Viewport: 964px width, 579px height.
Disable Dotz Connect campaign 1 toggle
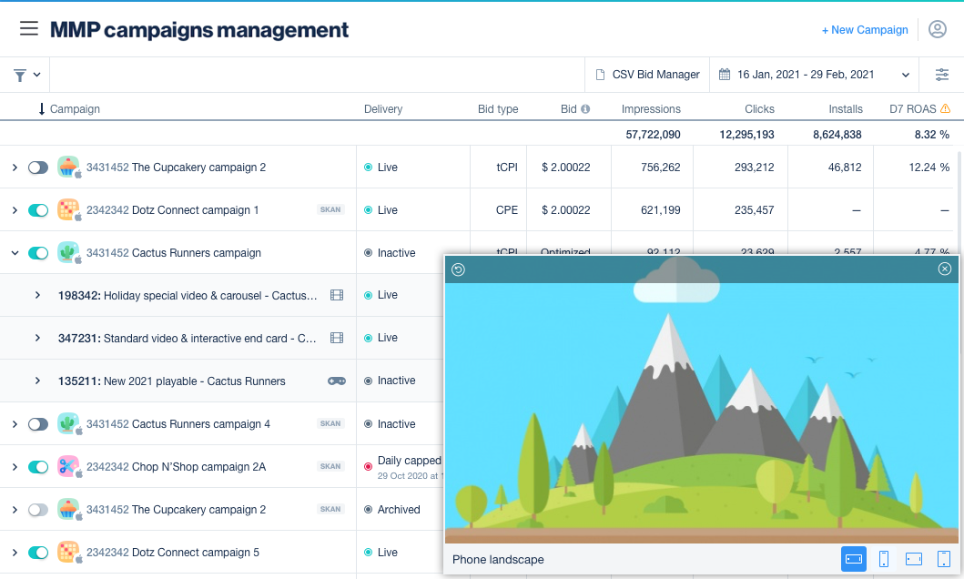click(x=38, y=210)
